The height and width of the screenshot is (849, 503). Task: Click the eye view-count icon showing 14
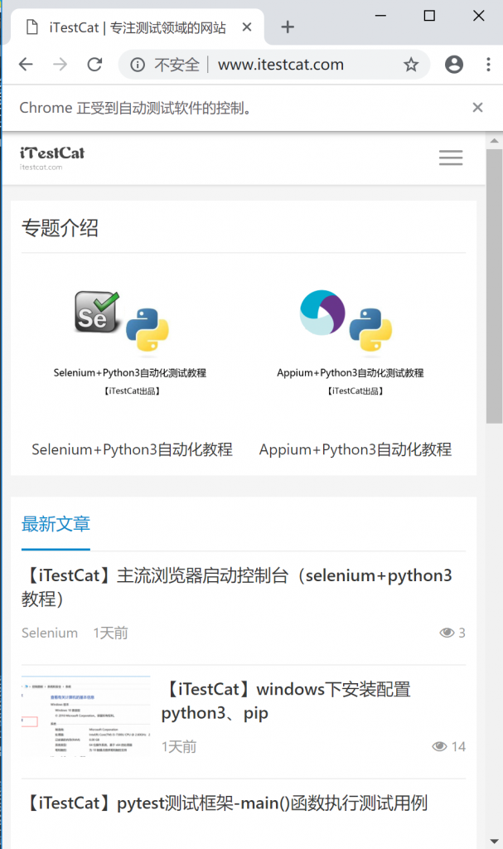coord(439,747)
